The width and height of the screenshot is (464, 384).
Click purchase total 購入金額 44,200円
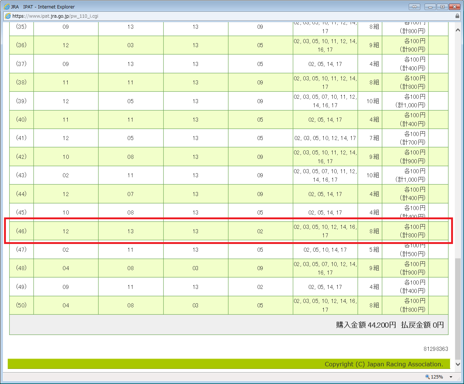[x=366, y=325]
